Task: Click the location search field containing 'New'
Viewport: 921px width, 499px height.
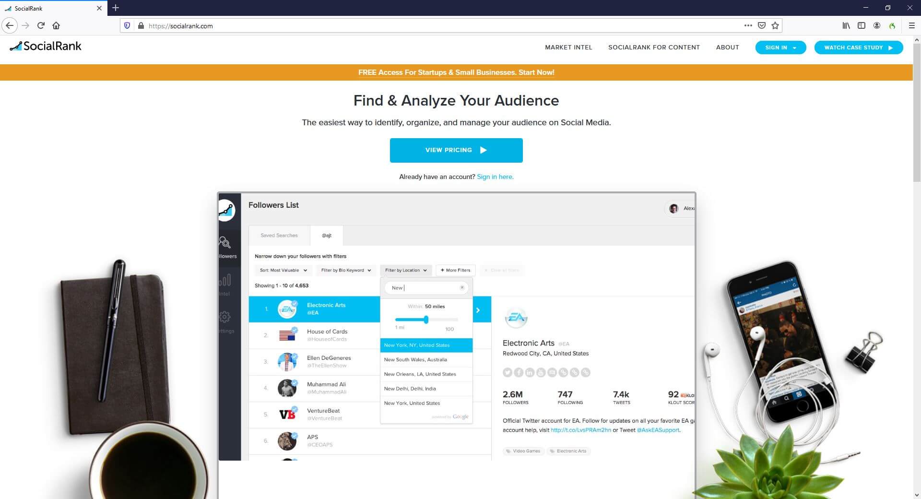Action: coord(426,288)
